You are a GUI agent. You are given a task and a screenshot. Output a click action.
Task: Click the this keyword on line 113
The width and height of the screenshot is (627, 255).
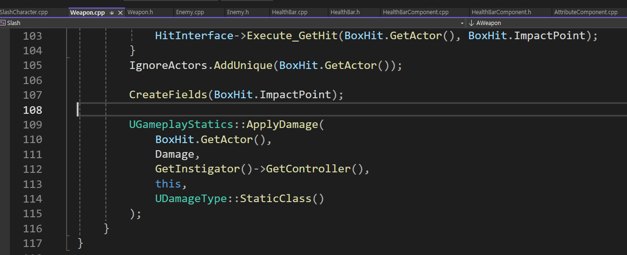pos(168,184)
